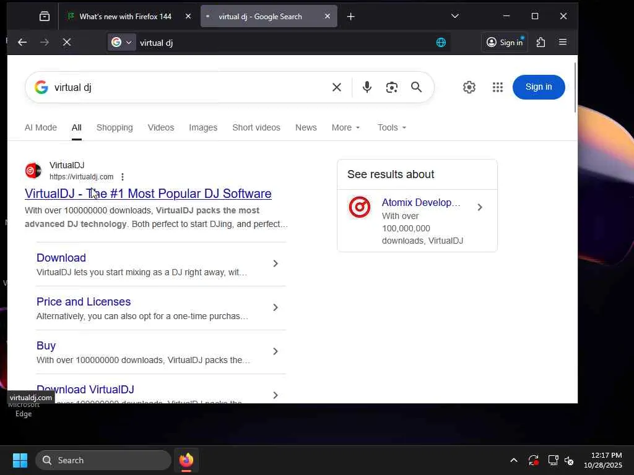This screenshot has width=634, height=475.
Task: Open a new tab with plus button
Action: coord(350,16)
